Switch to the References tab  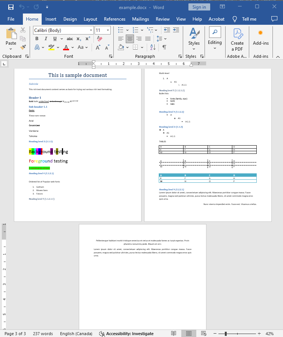[114, 19]
